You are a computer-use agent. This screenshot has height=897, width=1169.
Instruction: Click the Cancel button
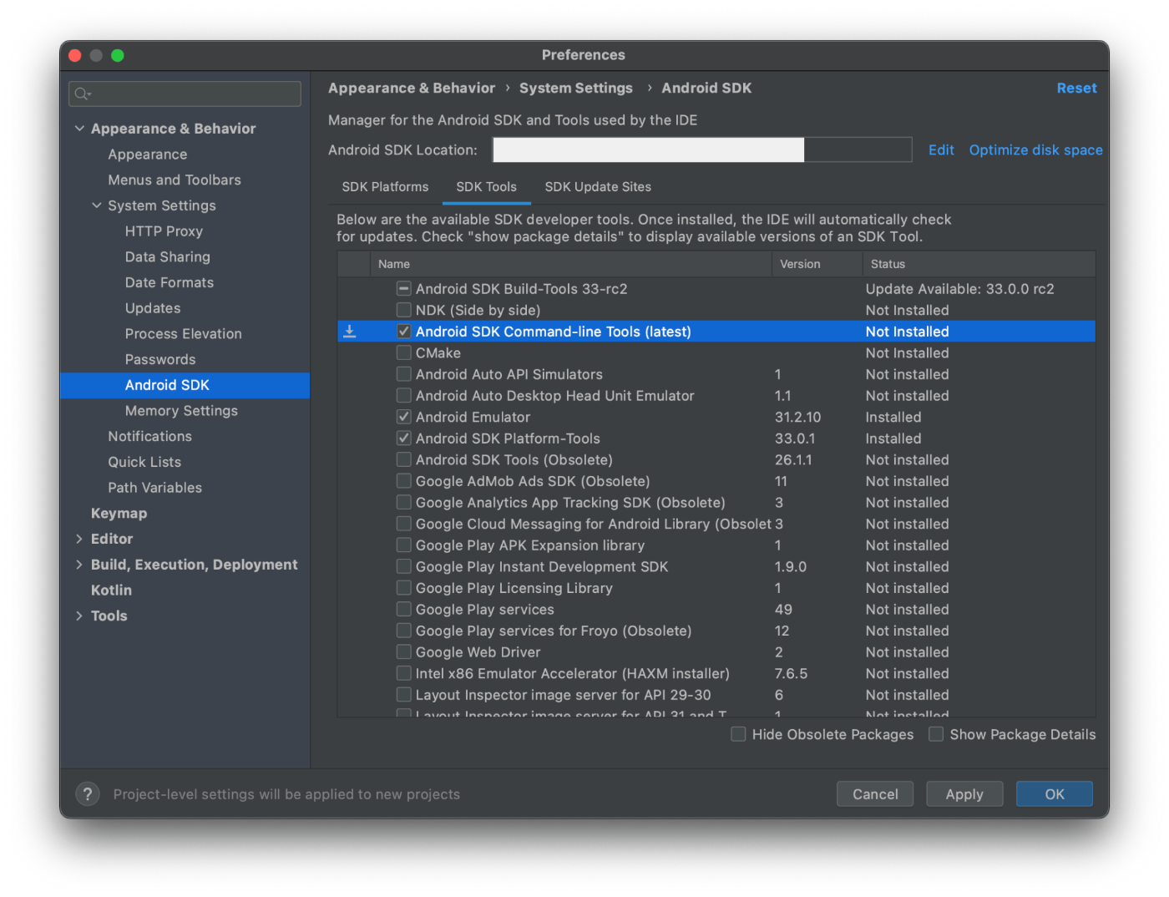point(875,794)
